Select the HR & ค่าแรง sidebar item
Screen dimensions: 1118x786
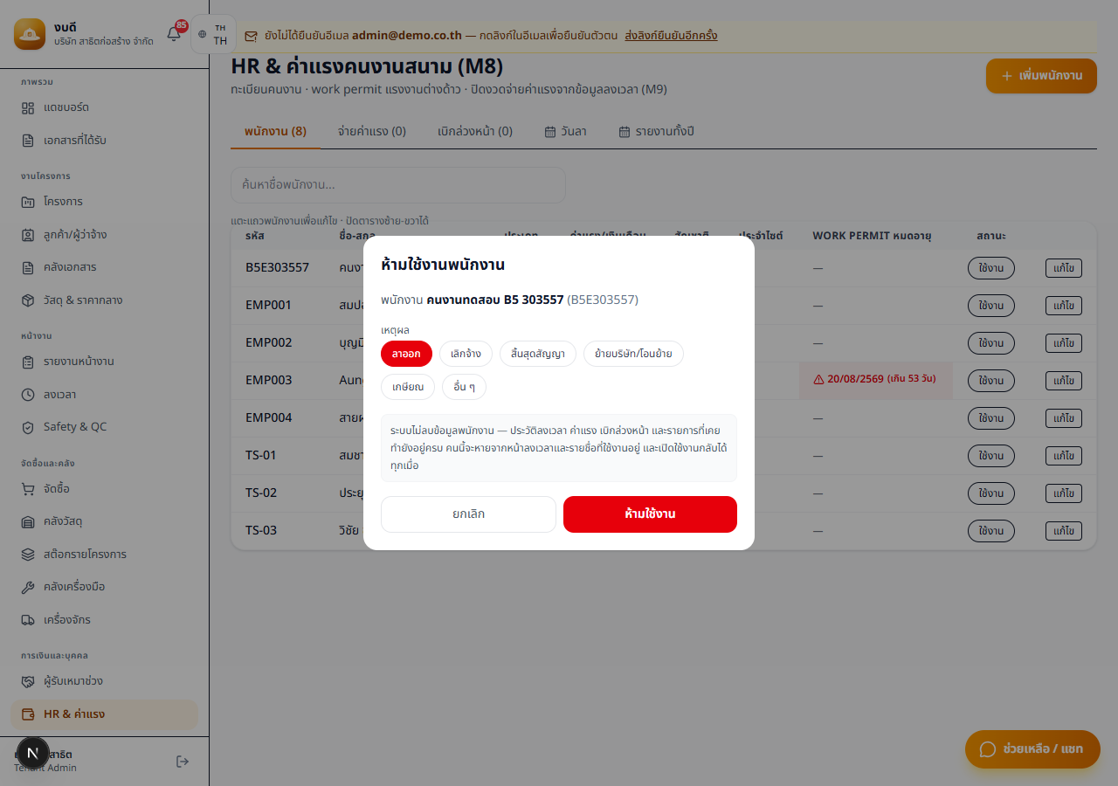(105, 714)
